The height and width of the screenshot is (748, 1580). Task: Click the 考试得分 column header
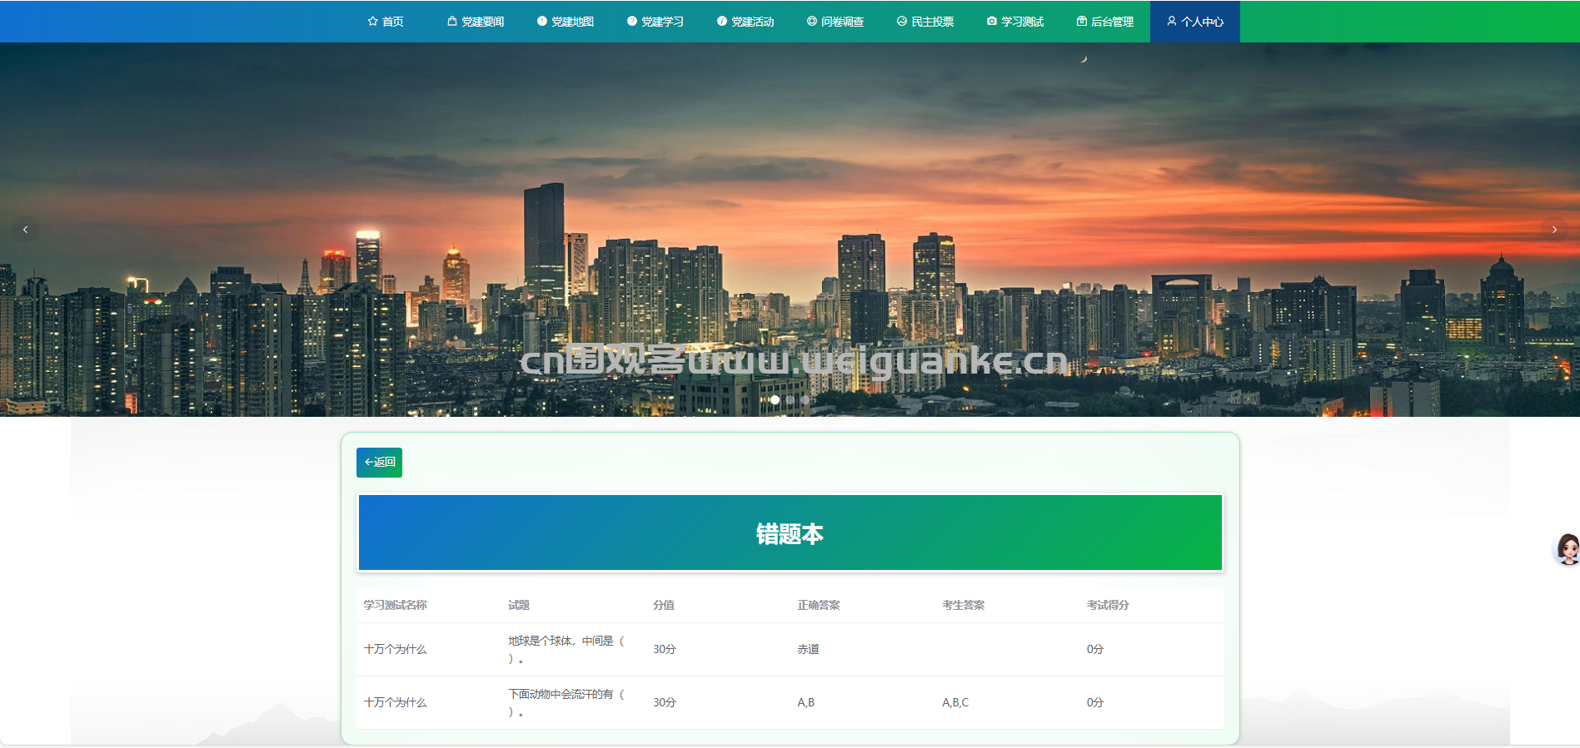coord(1108,605)
